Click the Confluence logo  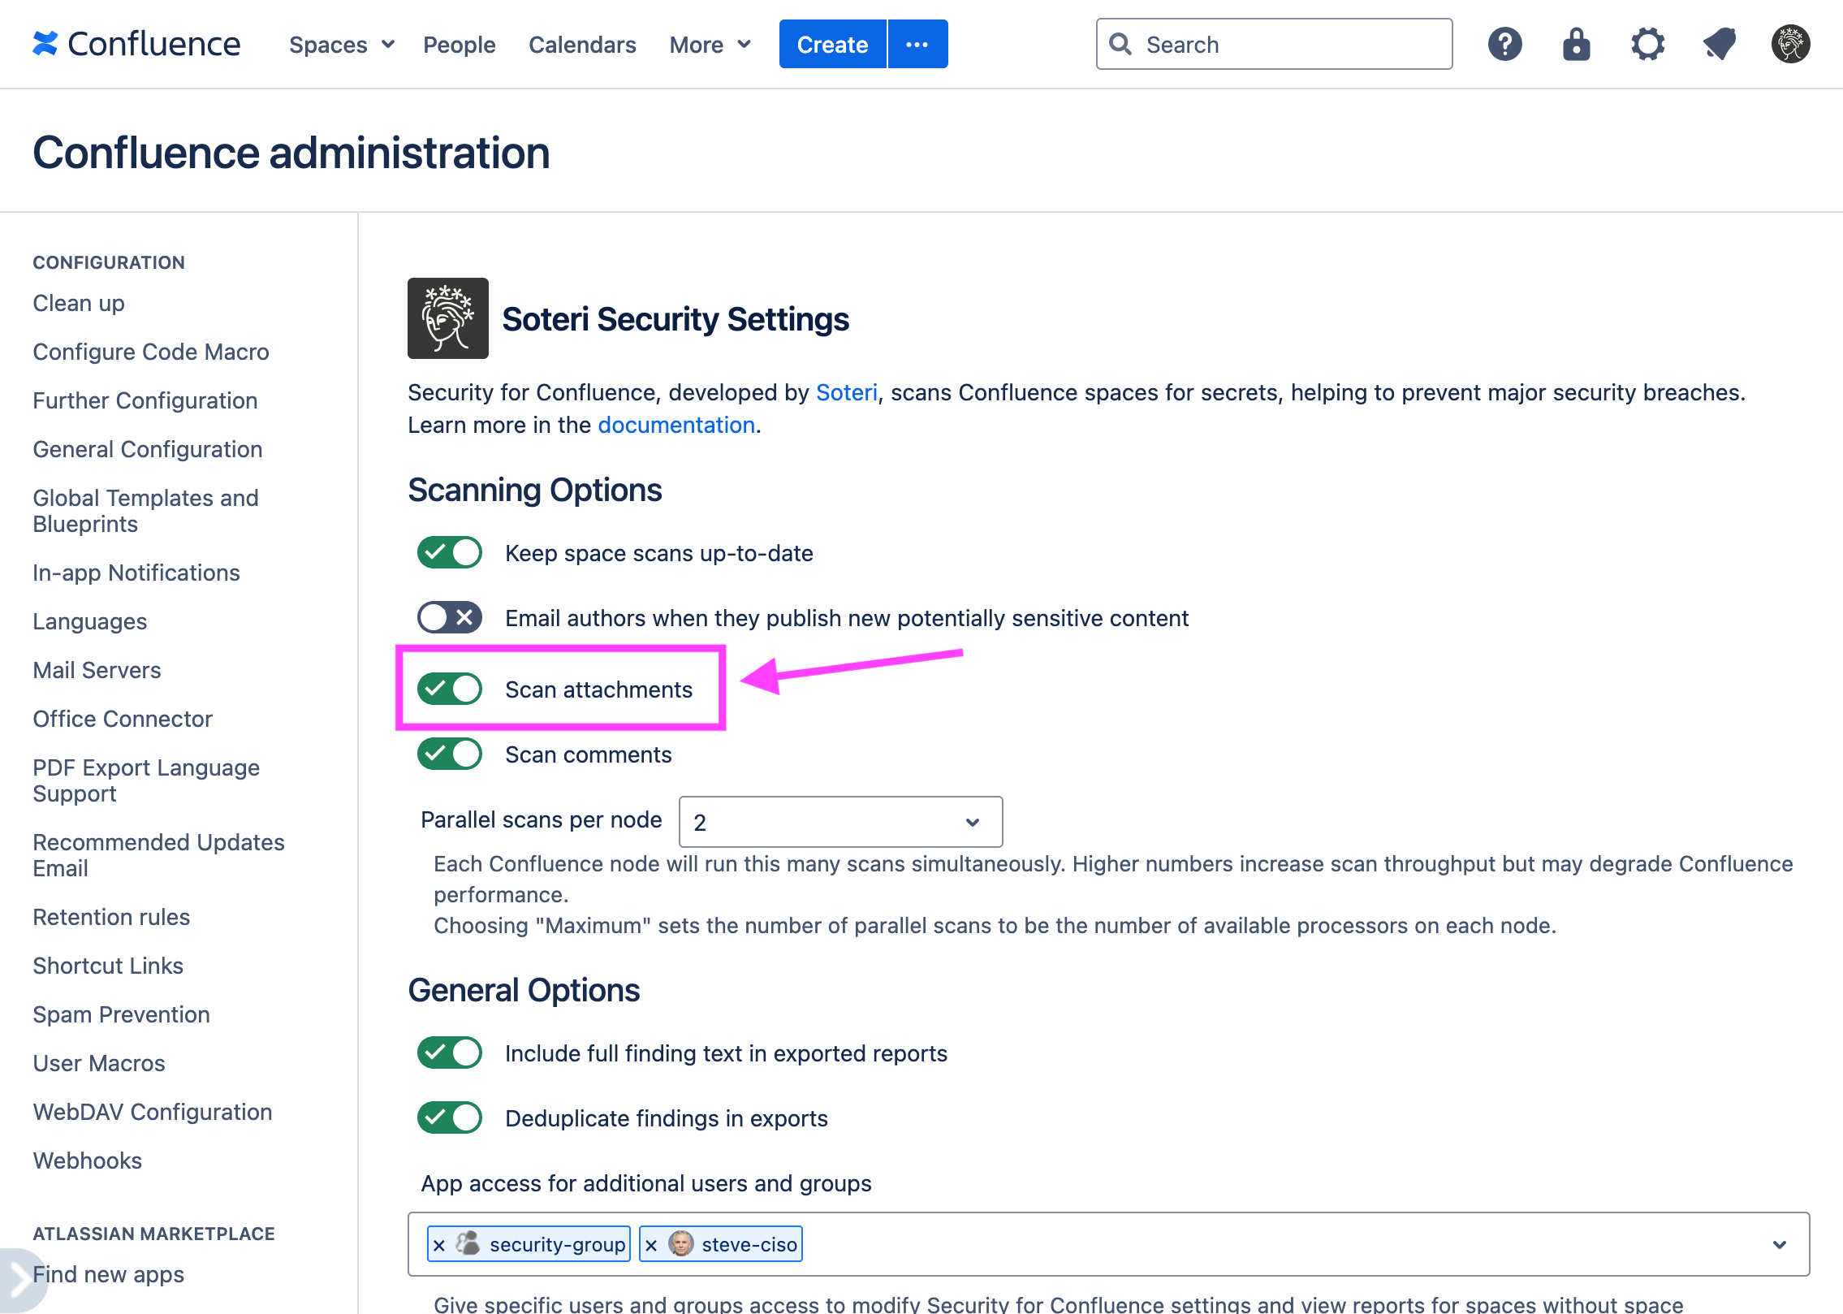[x=136, y=44]
